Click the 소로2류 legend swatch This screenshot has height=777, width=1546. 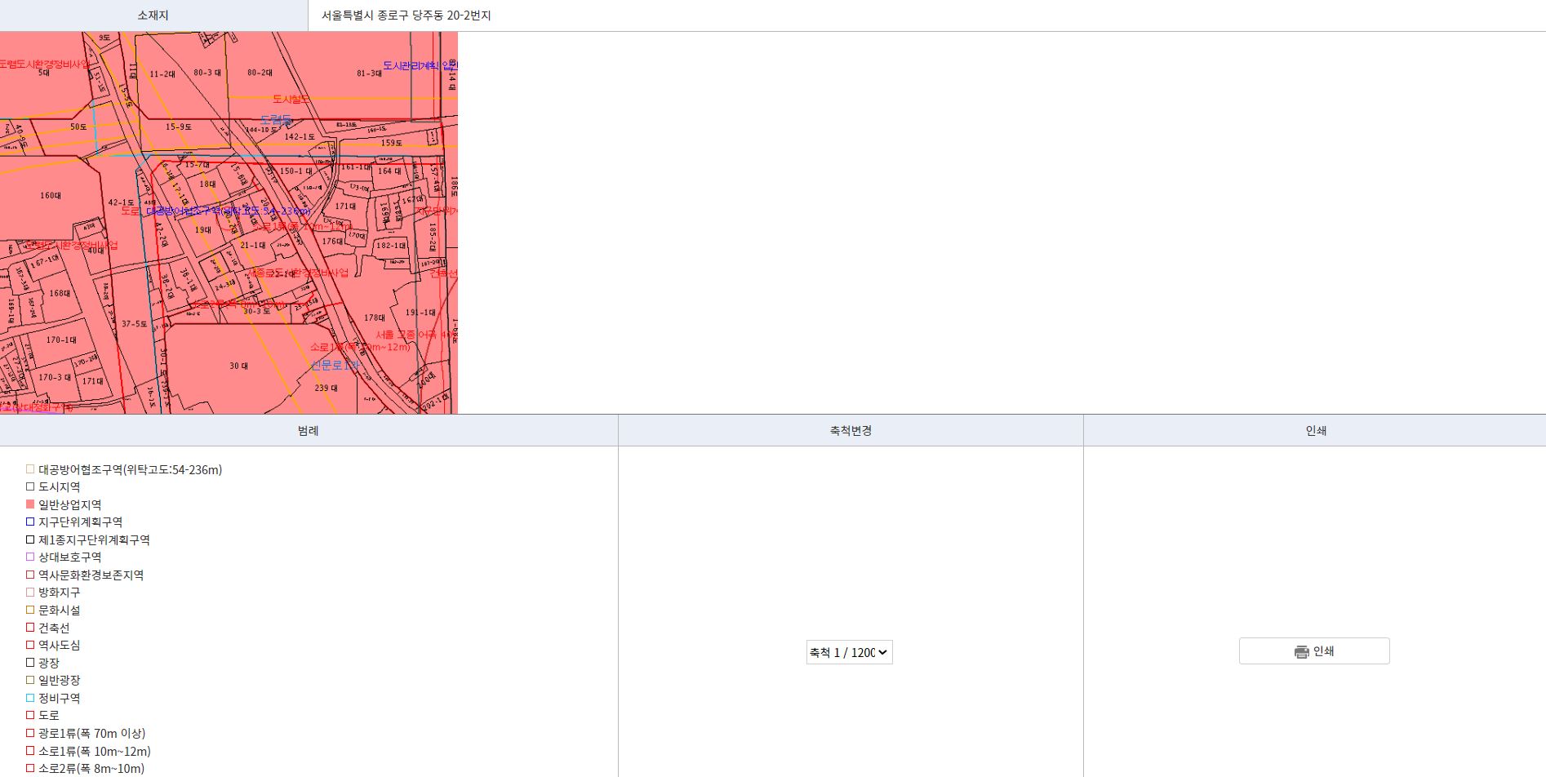coord(30,768)
